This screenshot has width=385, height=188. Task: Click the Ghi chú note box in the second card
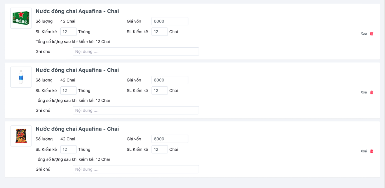click(x=136, y=111)
